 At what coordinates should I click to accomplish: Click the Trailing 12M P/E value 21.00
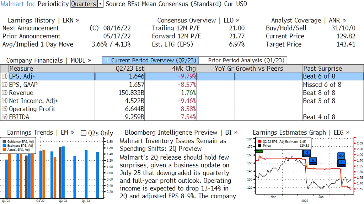[237, 28]
